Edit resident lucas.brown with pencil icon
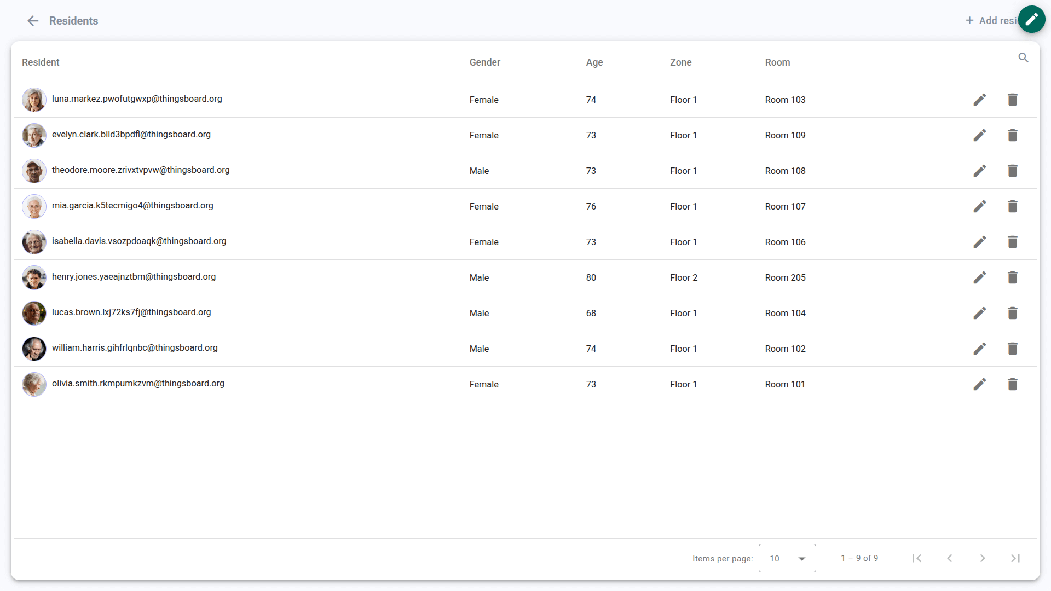Image resolution: width=1051 pixels, height=591 pixels. tap(979, 313)
